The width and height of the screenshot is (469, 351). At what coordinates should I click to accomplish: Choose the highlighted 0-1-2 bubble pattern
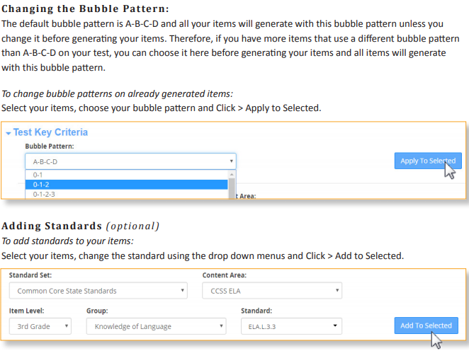(126, 185)
